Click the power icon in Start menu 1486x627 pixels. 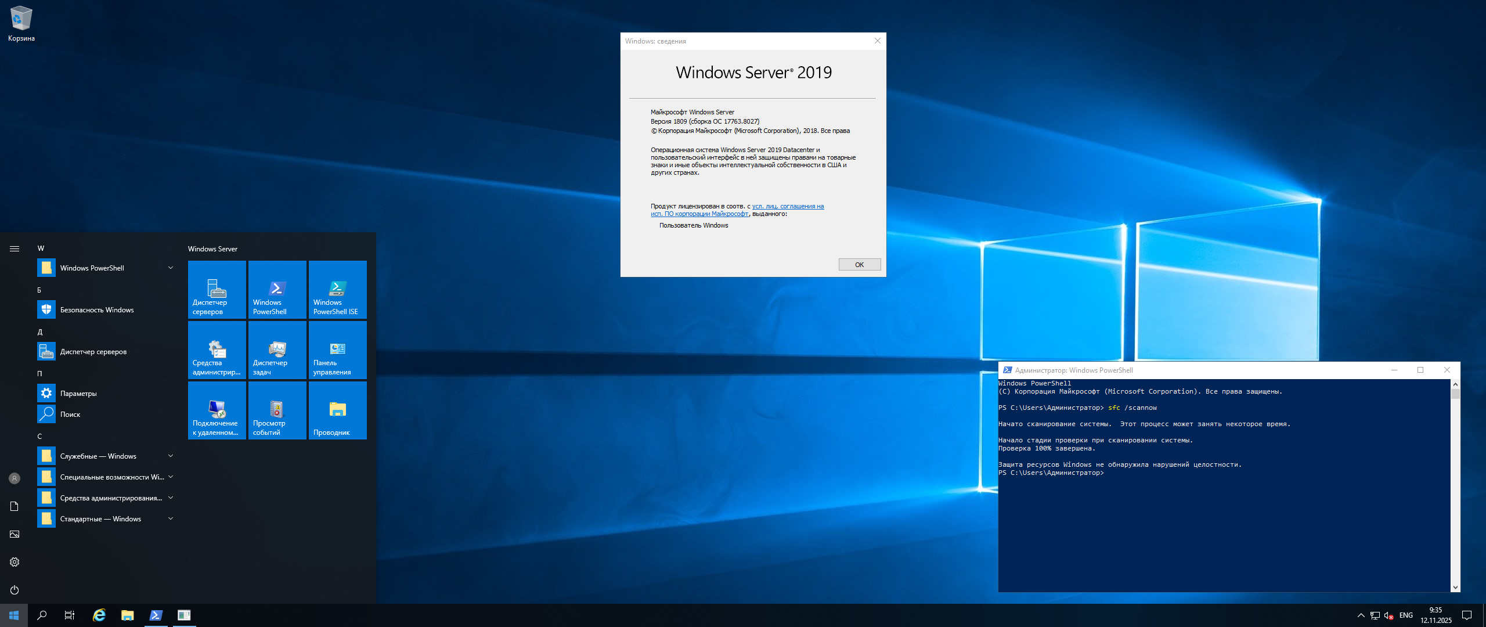(15, 590)
